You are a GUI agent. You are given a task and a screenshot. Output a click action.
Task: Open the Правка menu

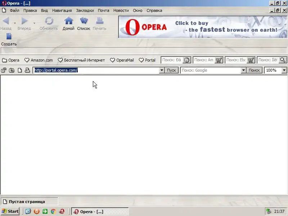point(30,10)
